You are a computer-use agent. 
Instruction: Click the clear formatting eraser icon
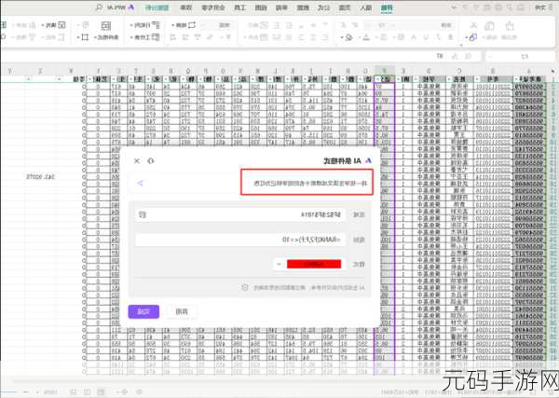coord(349,37)
